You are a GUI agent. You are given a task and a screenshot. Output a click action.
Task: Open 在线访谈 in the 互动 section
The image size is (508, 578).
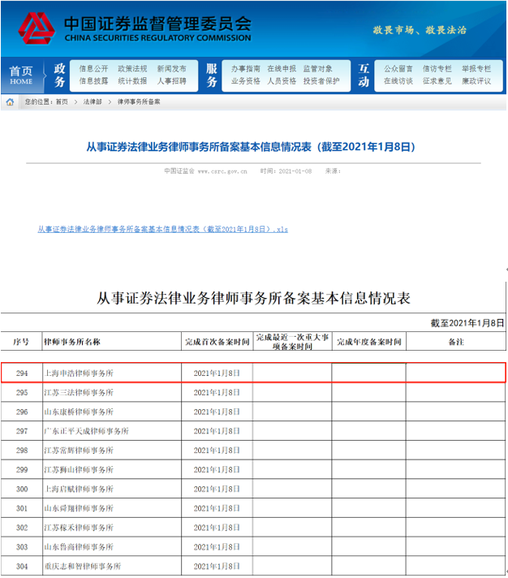[398, 80]
